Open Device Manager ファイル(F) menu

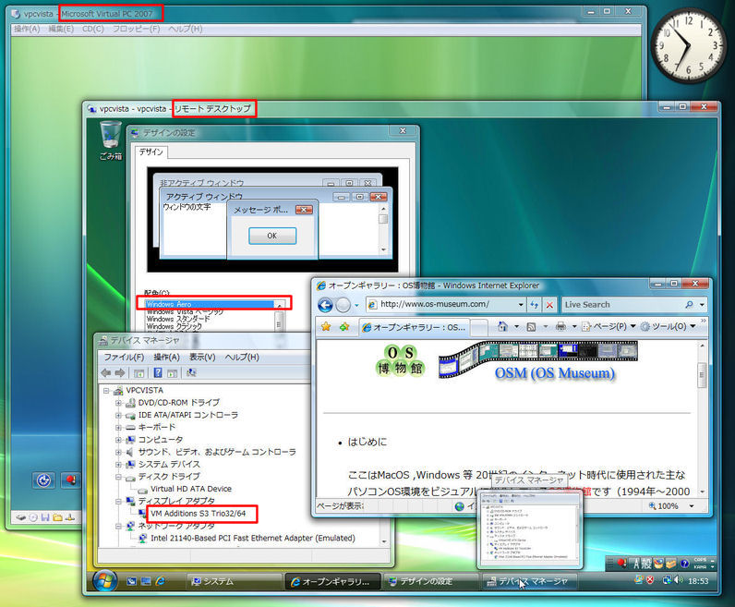[124, 358]
